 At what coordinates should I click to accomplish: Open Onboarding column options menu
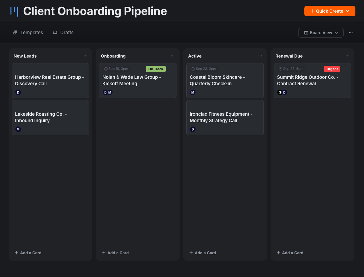pyautogui.click(x=173, y=56)
